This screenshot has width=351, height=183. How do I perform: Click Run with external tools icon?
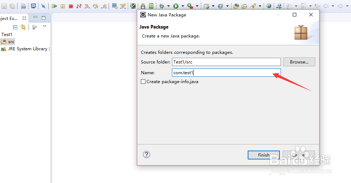[190, 6]
